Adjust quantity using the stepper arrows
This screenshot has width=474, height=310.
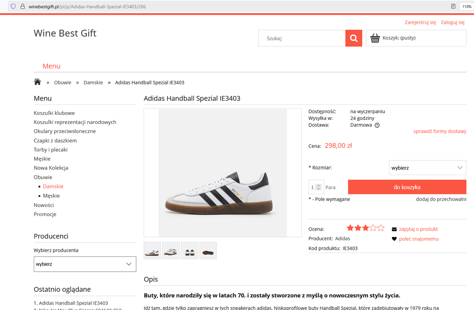tap(318, 187)
